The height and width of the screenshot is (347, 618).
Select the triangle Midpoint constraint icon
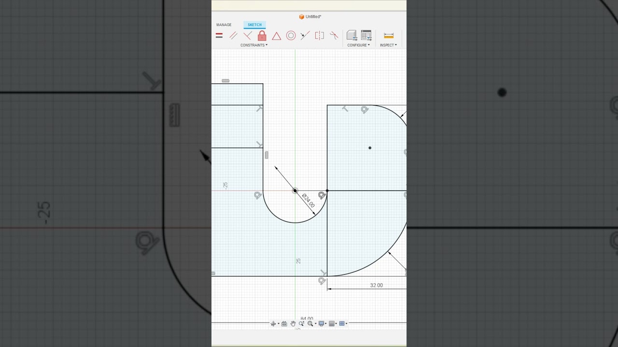coord(276,36)
